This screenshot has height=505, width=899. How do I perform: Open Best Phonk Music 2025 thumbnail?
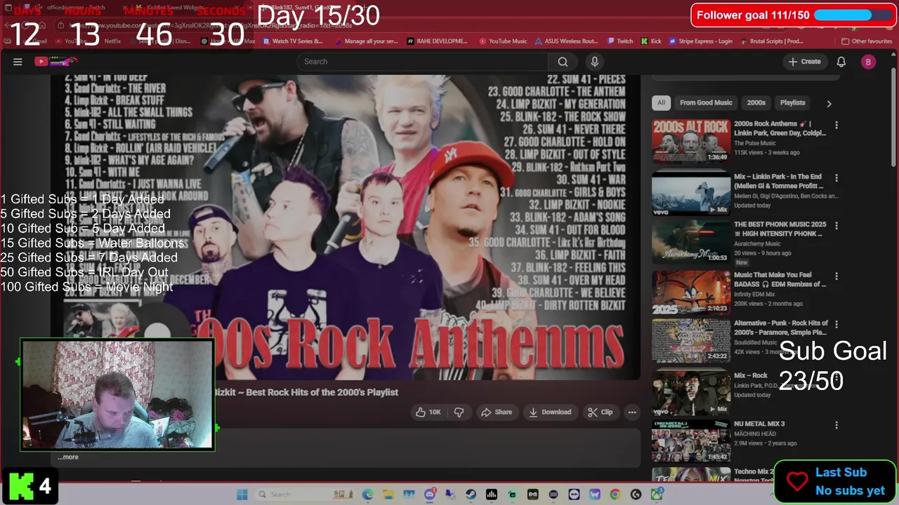pos(691,242)
